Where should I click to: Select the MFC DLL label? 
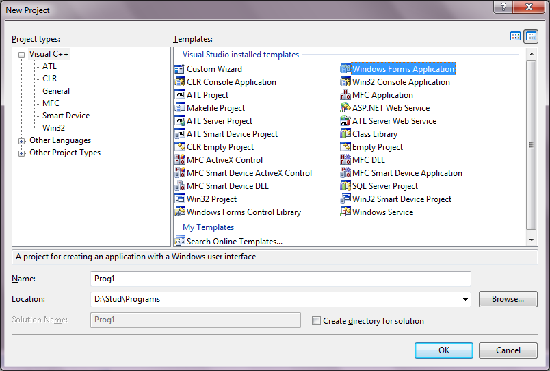(368, 160)
